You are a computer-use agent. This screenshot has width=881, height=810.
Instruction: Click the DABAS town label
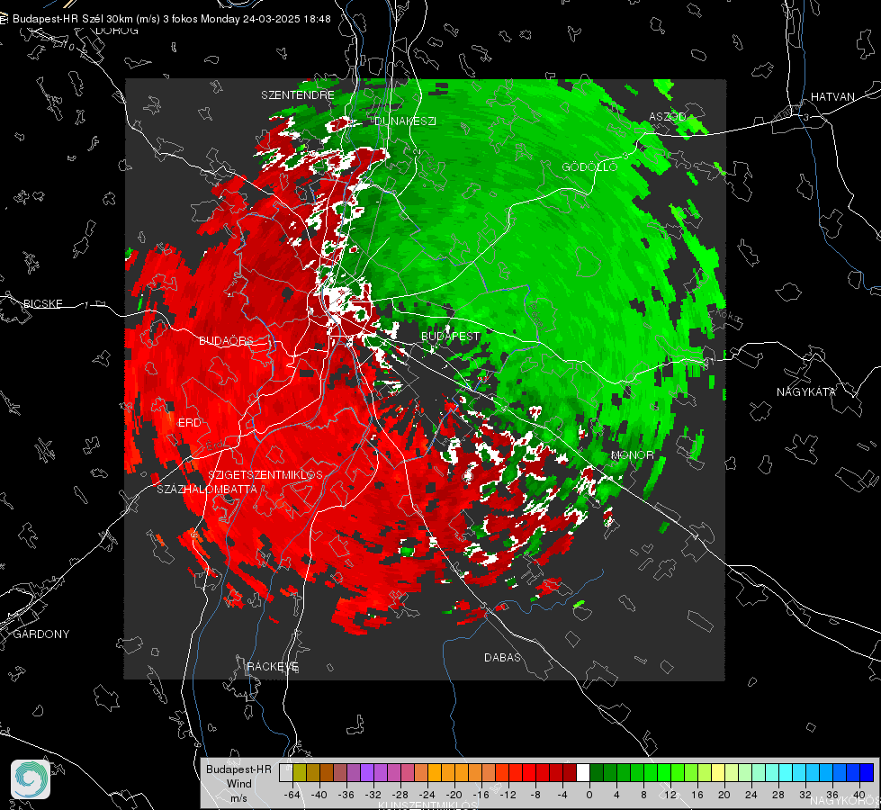pyautogui.click(x=502, y=657)
